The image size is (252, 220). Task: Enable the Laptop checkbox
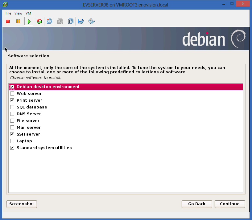[x=12, y=141]
